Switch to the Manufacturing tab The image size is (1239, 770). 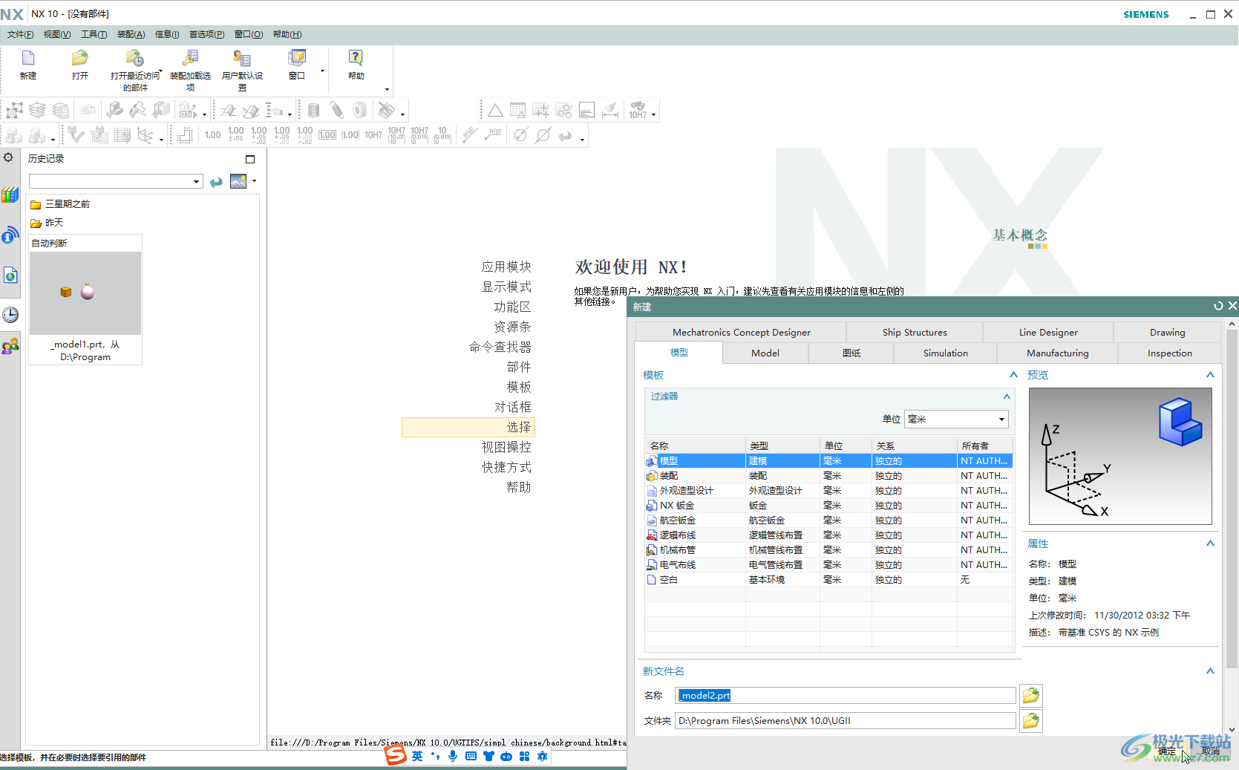1057,353
